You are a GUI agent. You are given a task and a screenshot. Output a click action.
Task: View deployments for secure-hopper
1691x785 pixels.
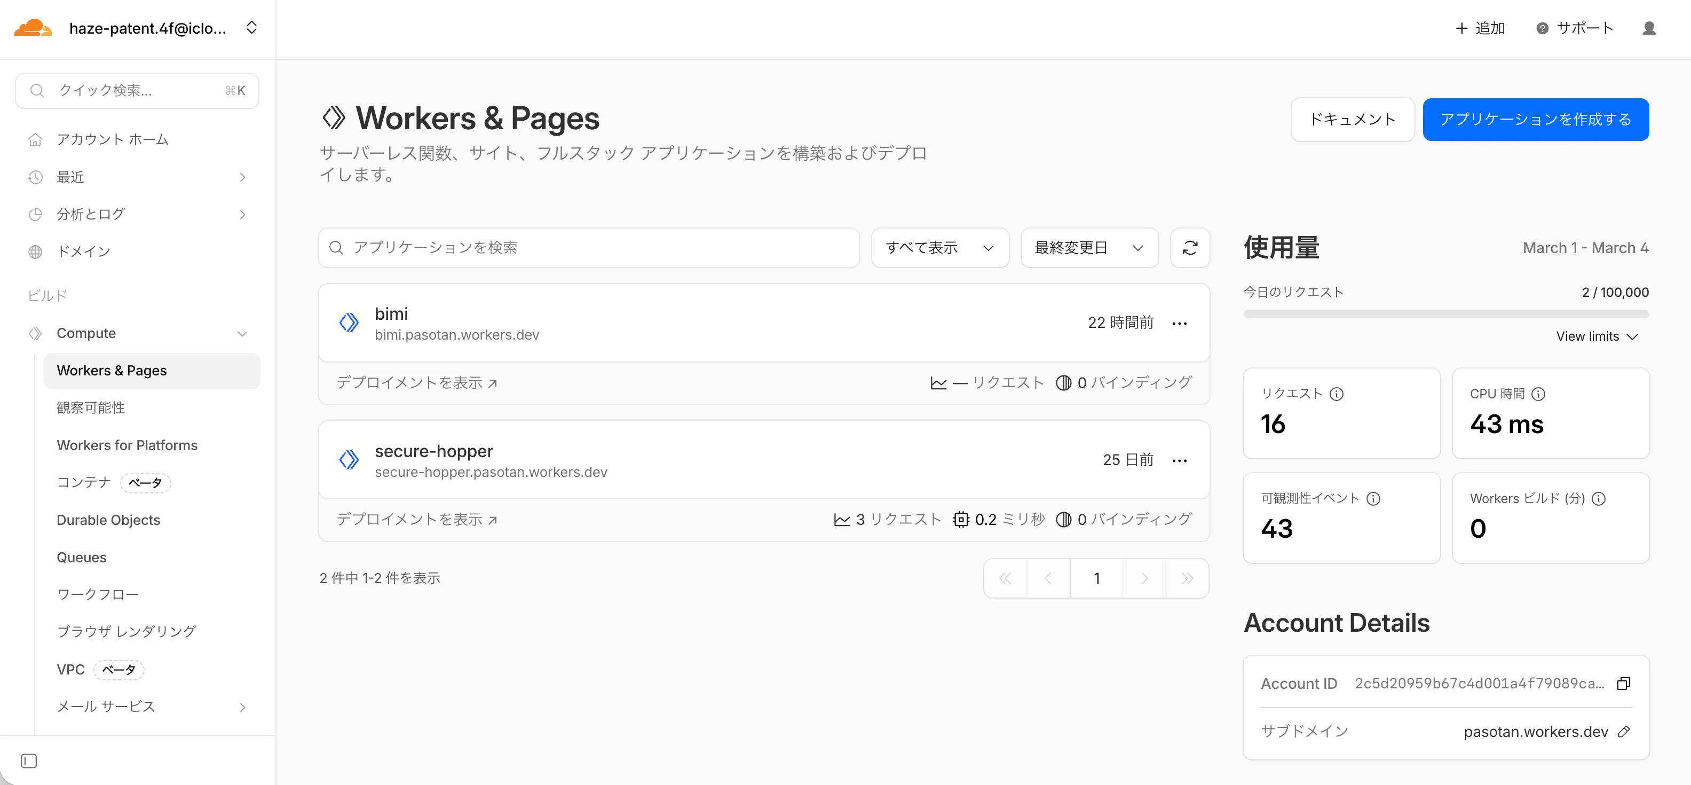coord(416,519)
